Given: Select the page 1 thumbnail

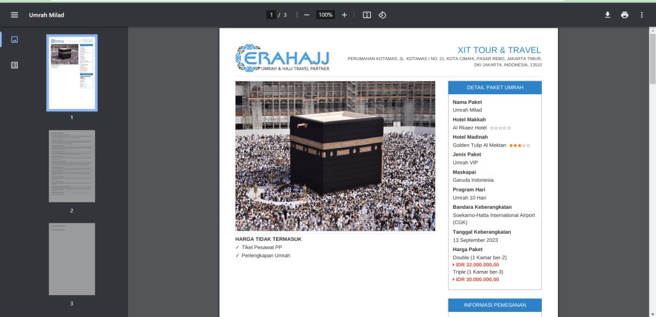Looking at the screenshot, I should 72,73.
